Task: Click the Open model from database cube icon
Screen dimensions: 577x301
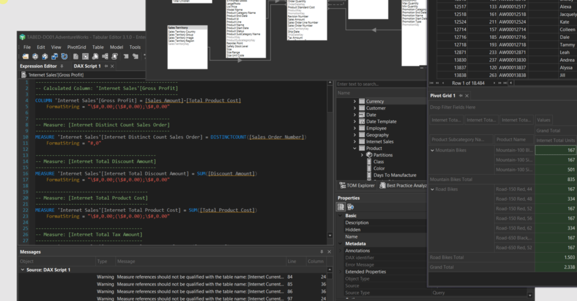Action: tap(35, 56)
